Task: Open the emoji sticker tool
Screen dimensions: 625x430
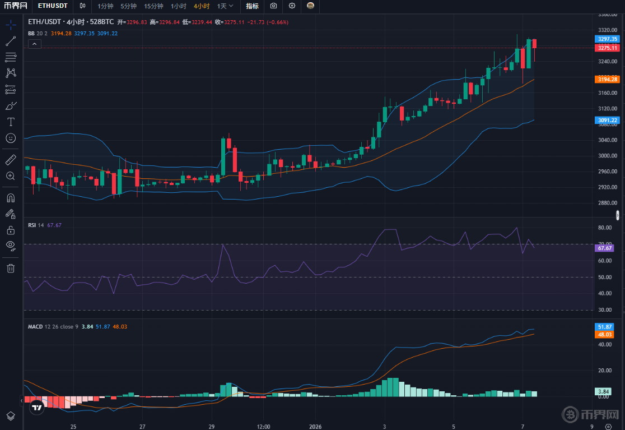Action: coord(11,137)
